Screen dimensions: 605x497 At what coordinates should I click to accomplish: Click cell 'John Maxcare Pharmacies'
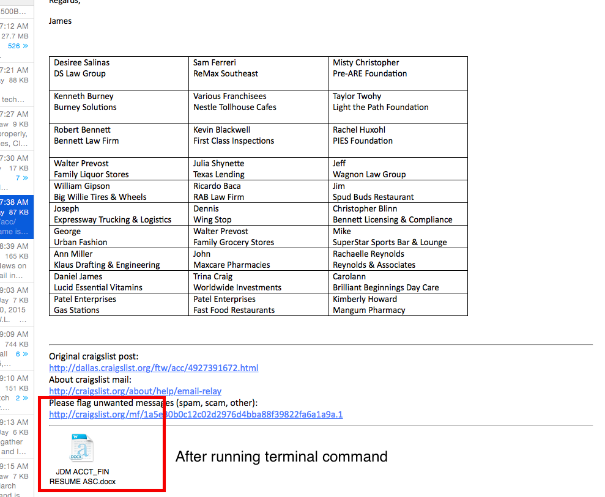tap(258, 259)
